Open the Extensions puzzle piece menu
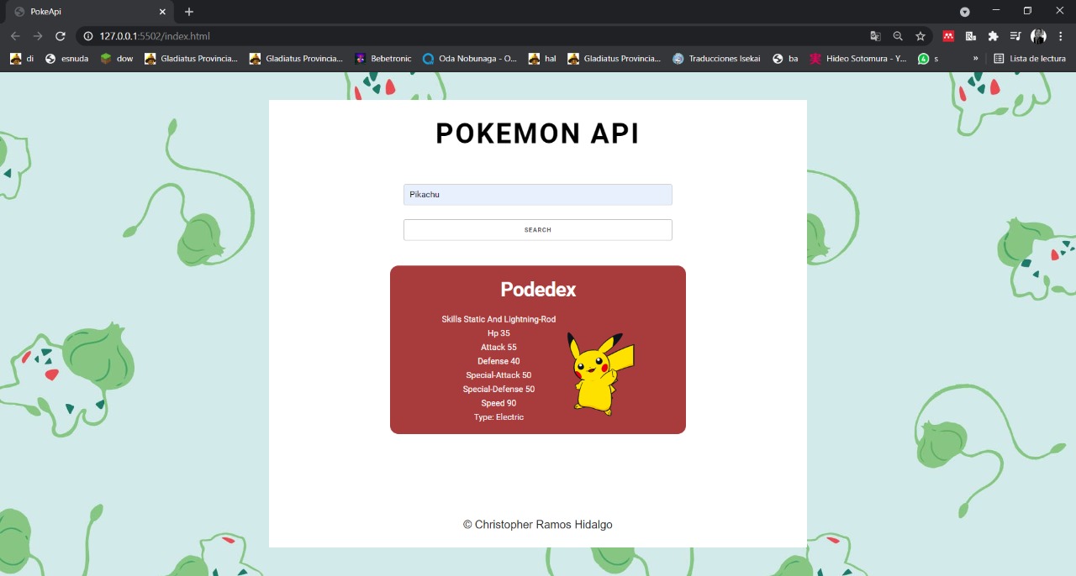Image resolution: width=1076 pixels, height=576 pixels. 993,36
